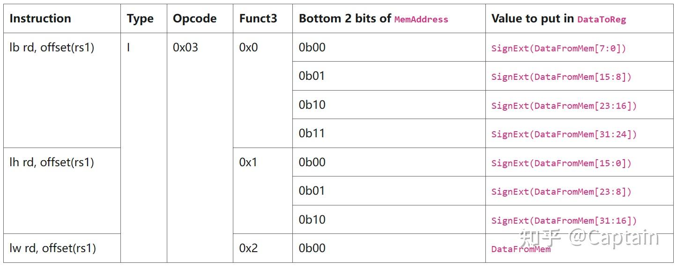Click SignExt(DataFromMem[31:24]) value

click(564, 134)
